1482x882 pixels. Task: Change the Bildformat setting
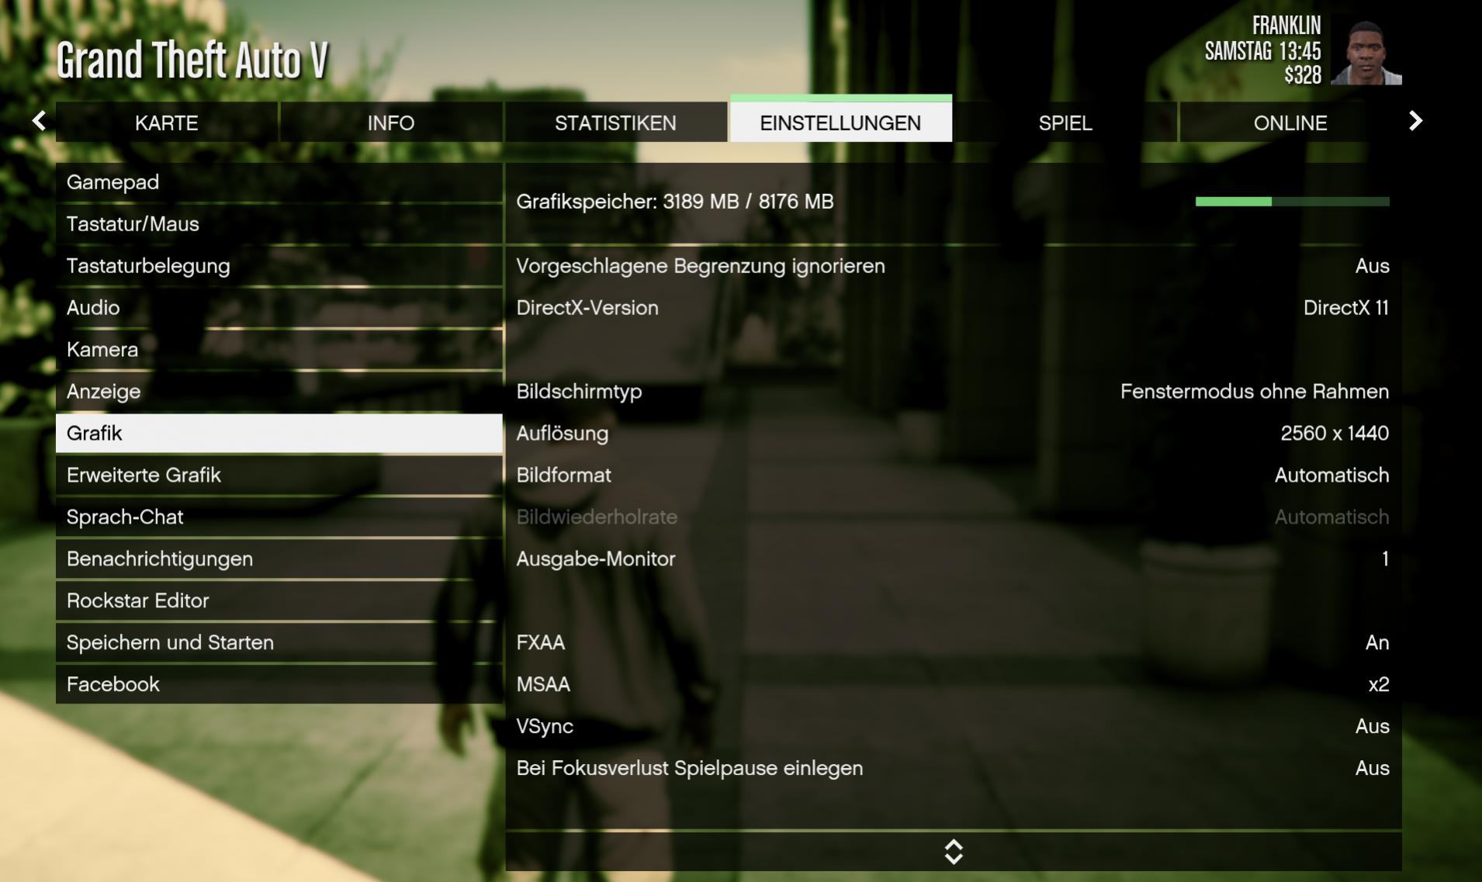click(x=954, y=476)
